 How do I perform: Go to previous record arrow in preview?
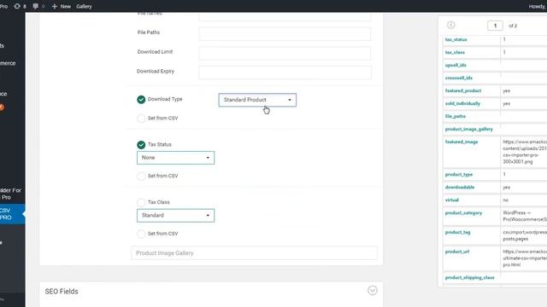[450, 25]
